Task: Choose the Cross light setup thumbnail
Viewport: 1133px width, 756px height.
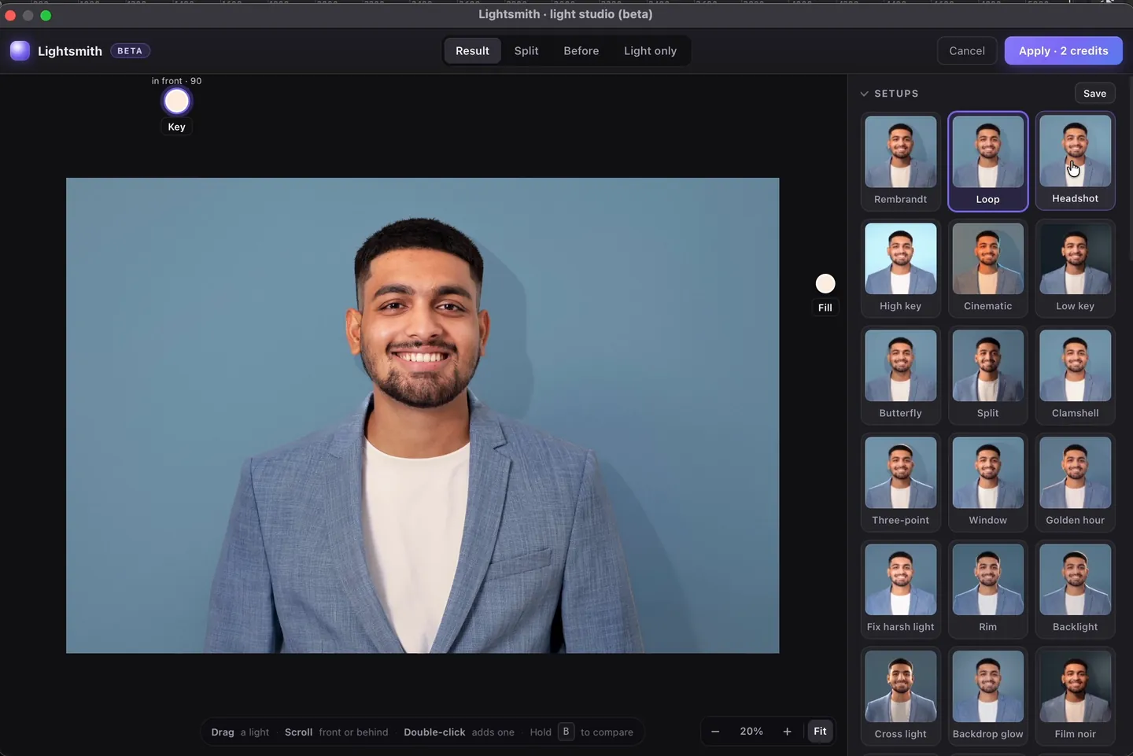Action: [900, 696]
